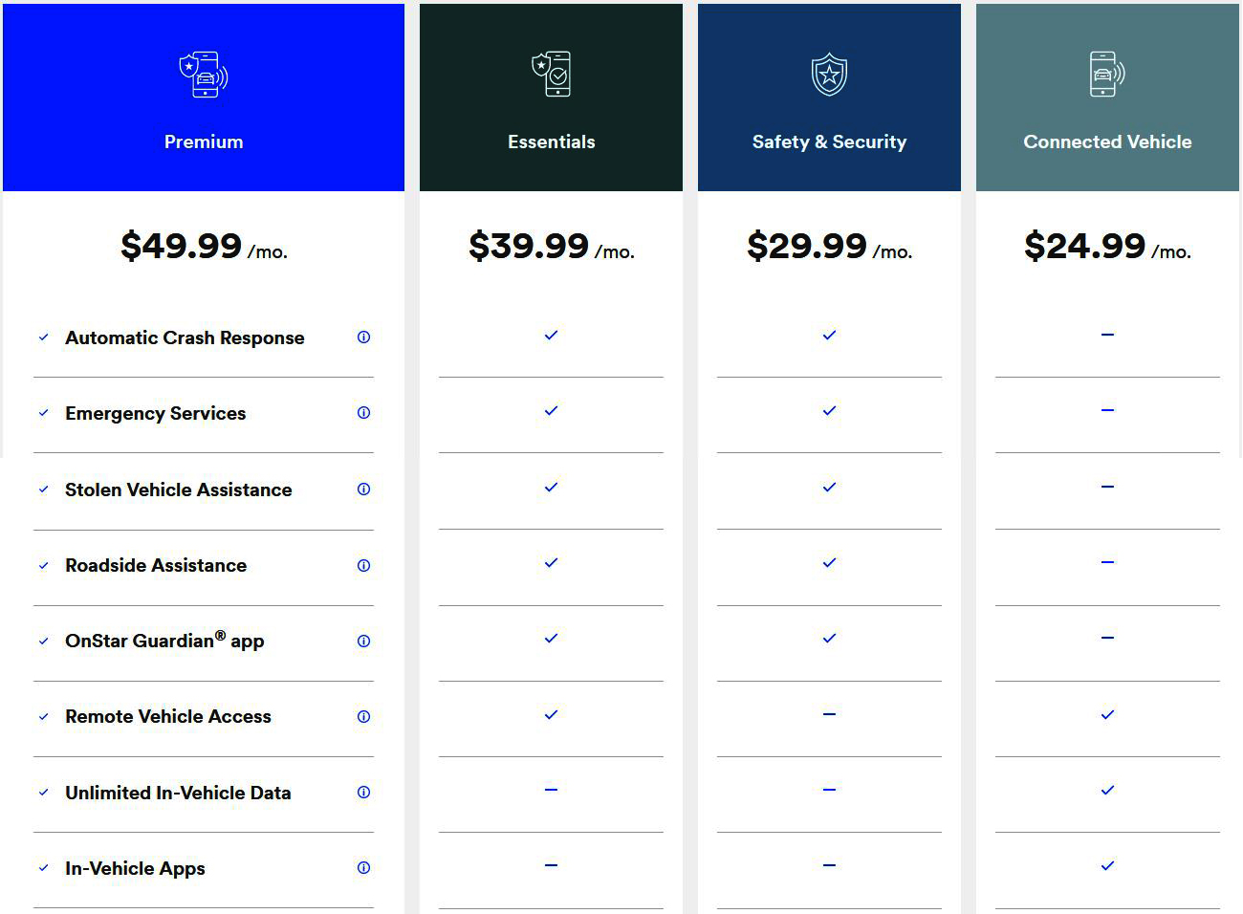Image resolution: width=1243 pixels, height=914 pixels.
Task: Show info for Remote Vehicle Access
Action: [x=363, y=716]
